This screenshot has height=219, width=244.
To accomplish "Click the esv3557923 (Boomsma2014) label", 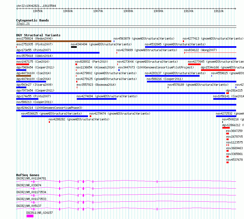I will click(x=96, y=85).
